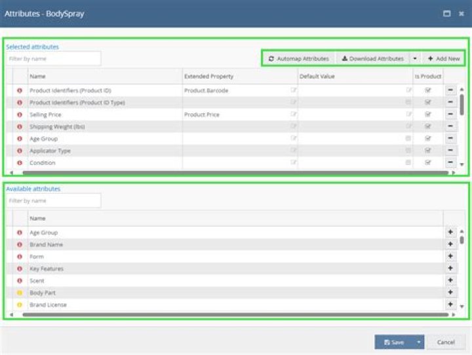Click yellow info icon for Body Part
This screenshot has width=472, height=355.
tap(20, 293)
